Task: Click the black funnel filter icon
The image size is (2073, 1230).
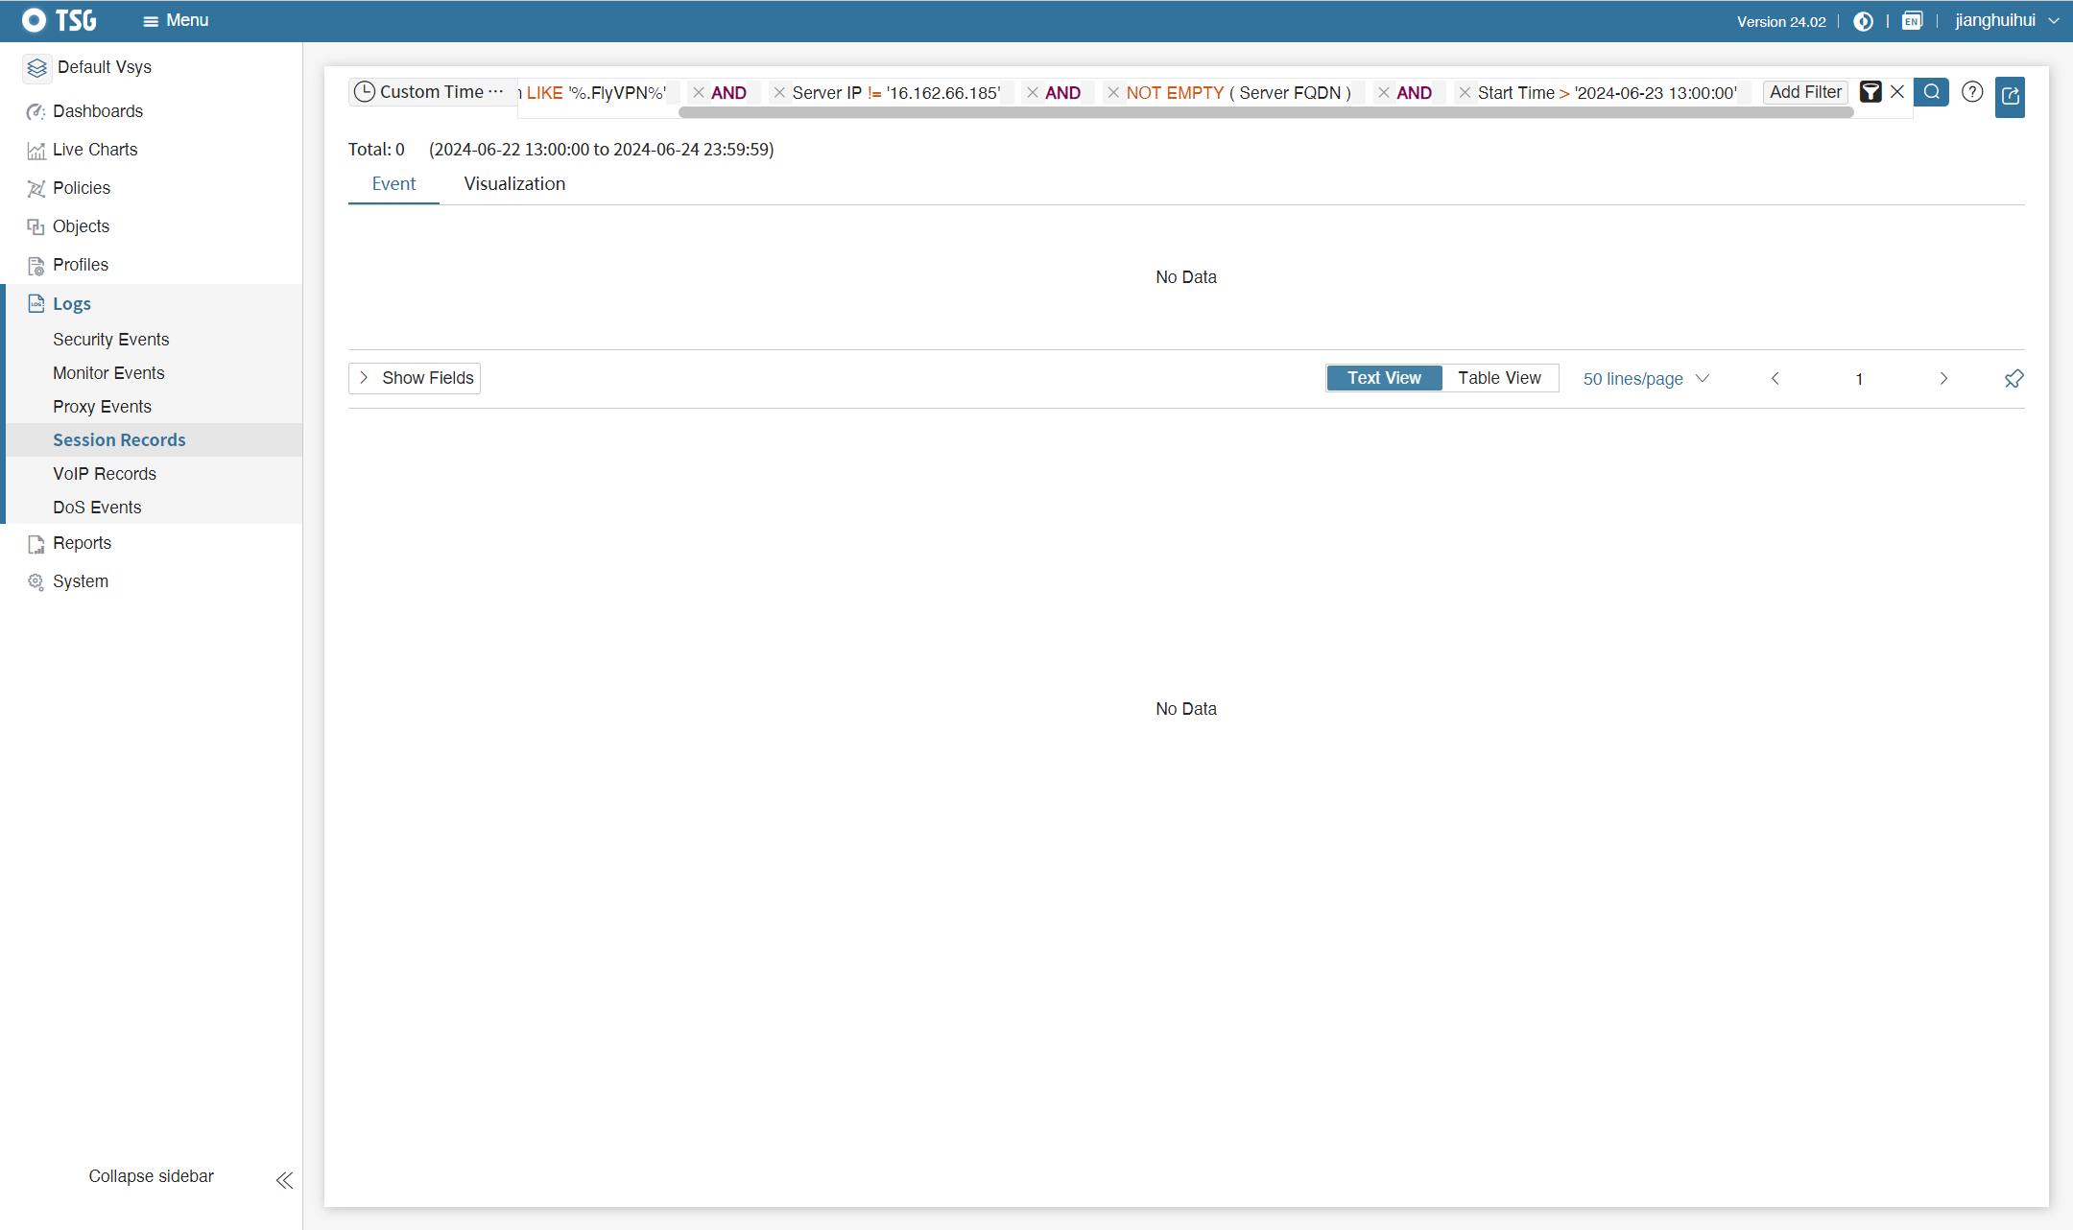Action: [1870, 92]
